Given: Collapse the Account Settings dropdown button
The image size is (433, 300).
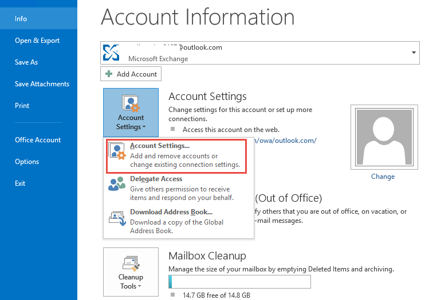Looking at the screenshot, I should pyautogui.click(x=131, y=113).
